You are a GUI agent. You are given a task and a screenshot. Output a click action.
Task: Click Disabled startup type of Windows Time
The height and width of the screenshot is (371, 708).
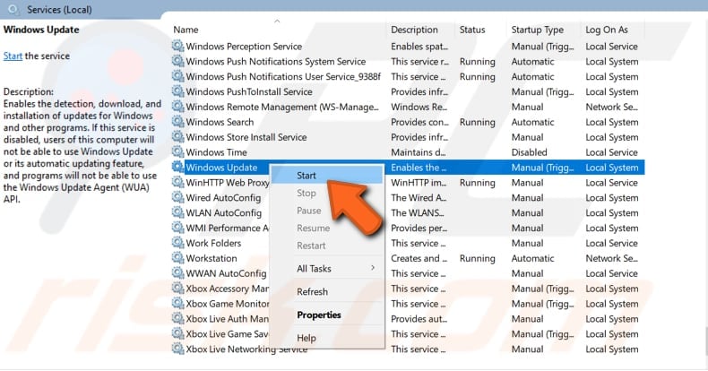click(529, 152)
